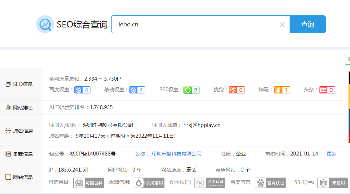Select the 备案信息 document icon
The image size is (350, 194).
coord(8,154)
